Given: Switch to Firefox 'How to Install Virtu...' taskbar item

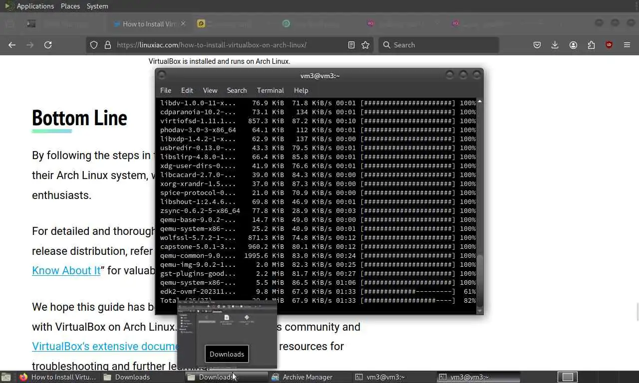Looking at the screenshot, I should point(58,377).
